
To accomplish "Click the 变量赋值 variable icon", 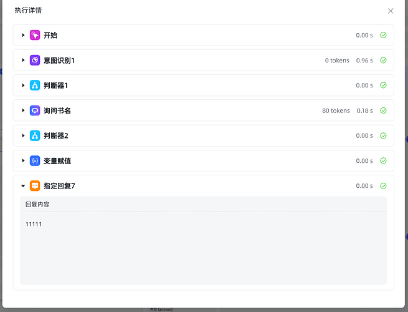I will 35,160.
